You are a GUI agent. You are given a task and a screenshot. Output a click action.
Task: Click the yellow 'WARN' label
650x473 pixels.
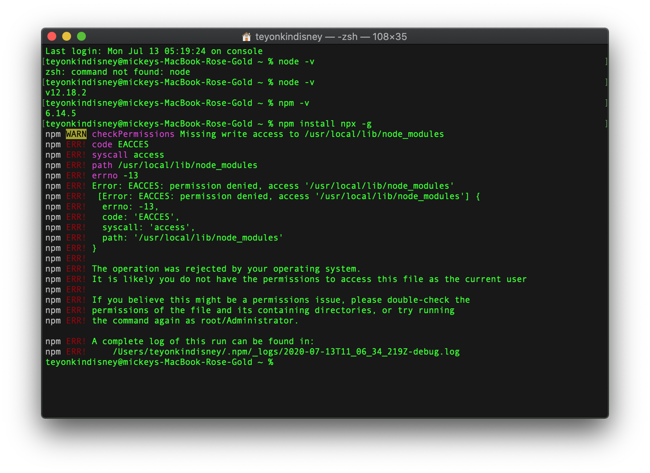tap(76, 134)
